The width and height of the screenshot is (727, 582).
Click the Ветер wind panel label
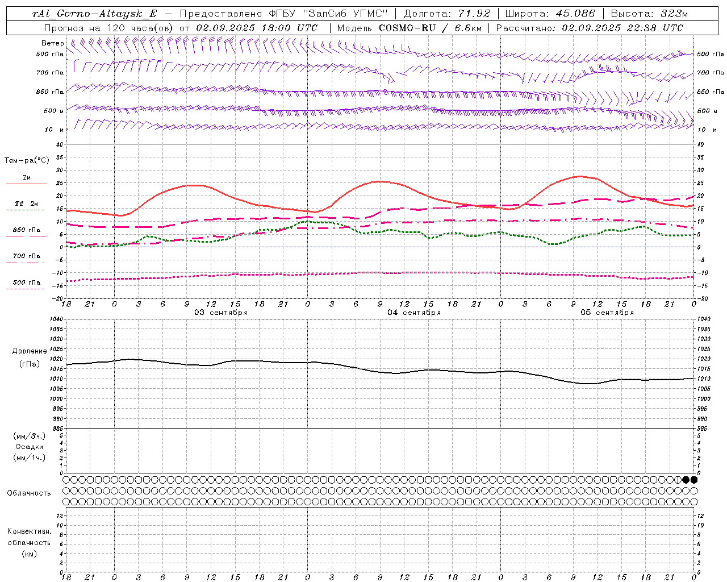click(53, 43)
